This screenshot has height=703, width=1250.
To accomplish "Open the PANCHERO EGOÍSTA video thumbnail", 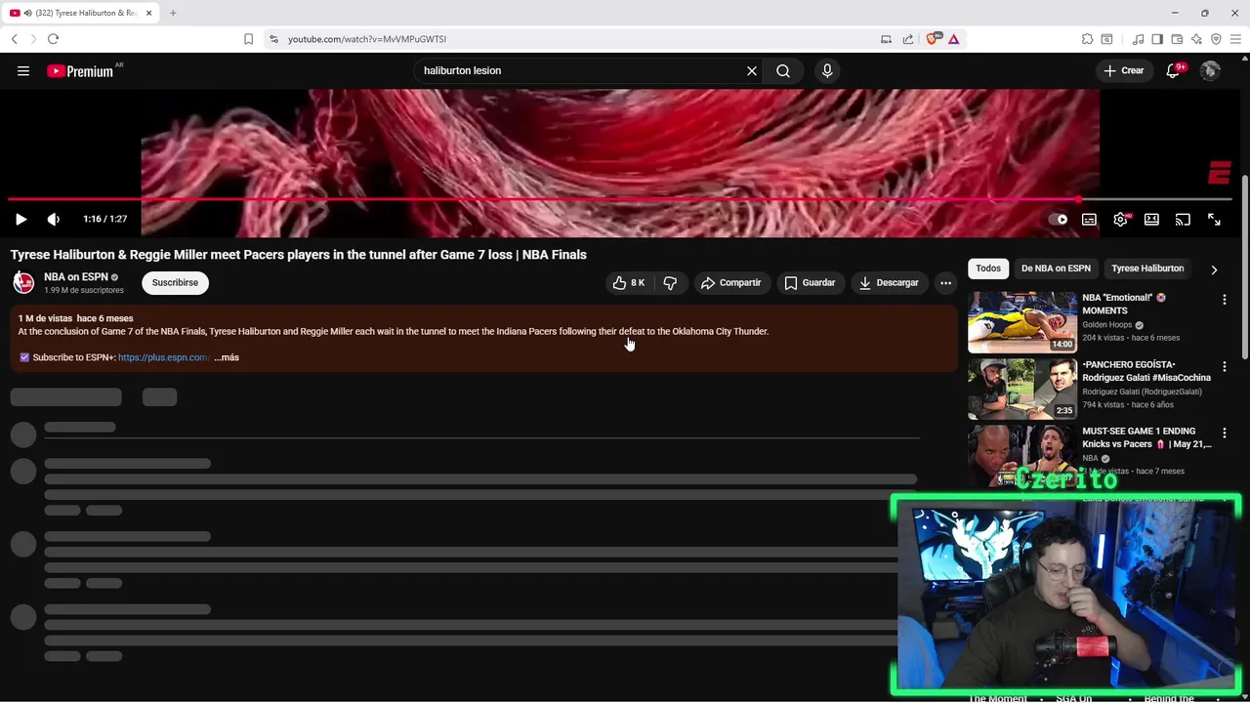I will (1022, 389).
